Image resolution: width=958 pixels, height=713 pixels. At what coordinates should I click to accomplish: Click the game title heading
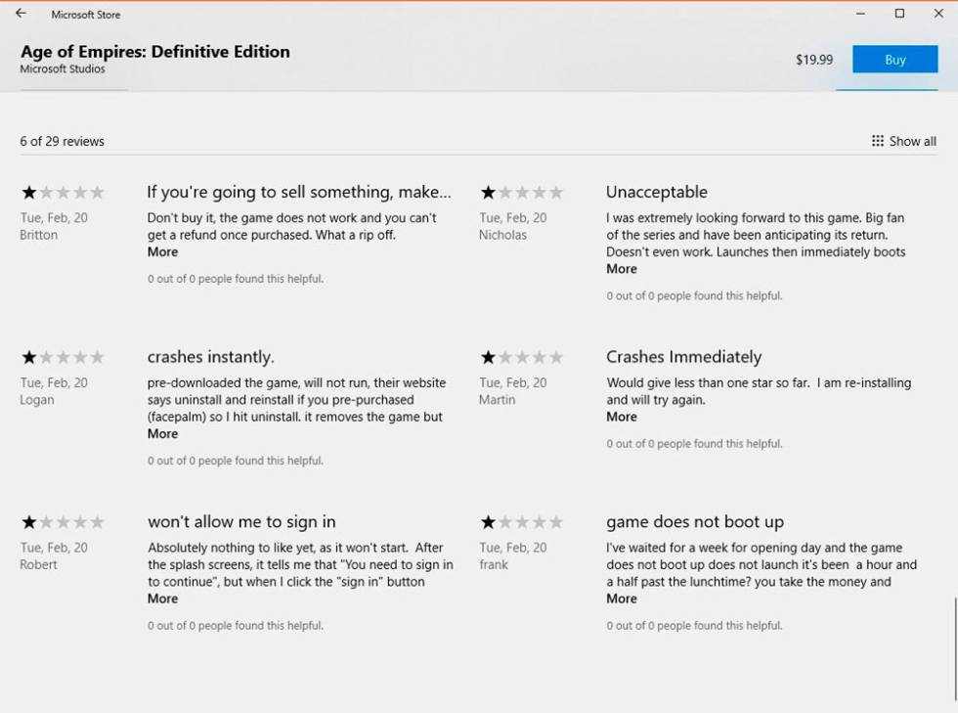pyautogui.click(x=155, y=52)
